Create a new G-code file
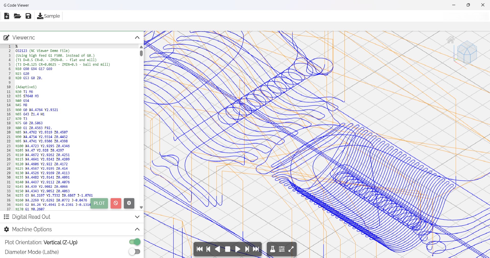Screen dimensions: 490x258 click(x=6, y=16)
